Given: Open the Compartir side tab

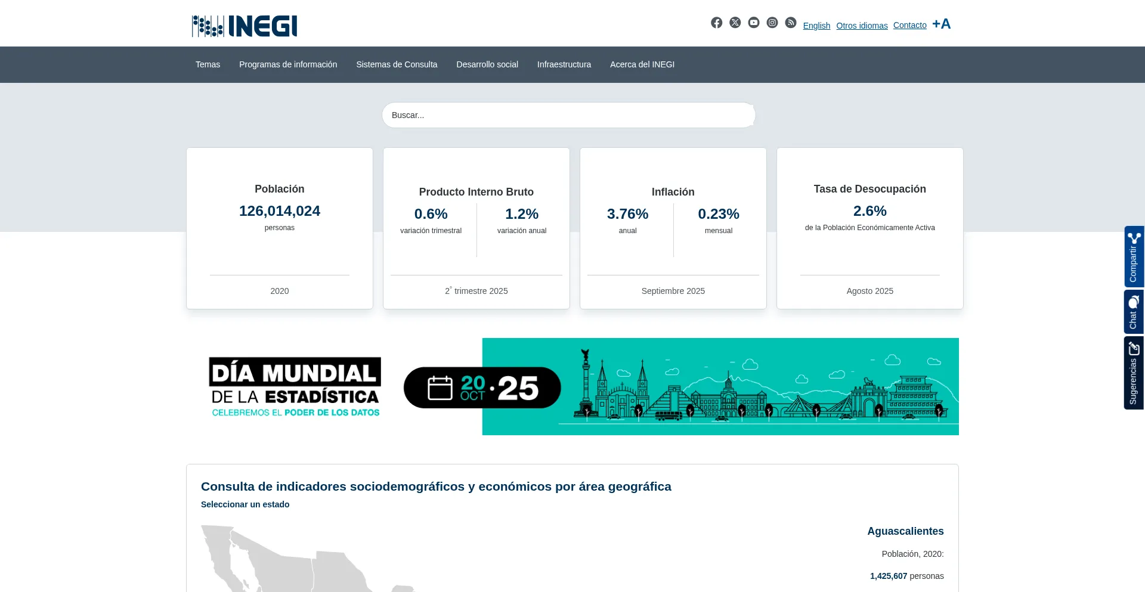Looking at the screenshot, I should coord(1134,257).
